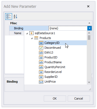Click the dropdown scrollbar thumb
The image size is (97, 109).
(x=89, y=37)
